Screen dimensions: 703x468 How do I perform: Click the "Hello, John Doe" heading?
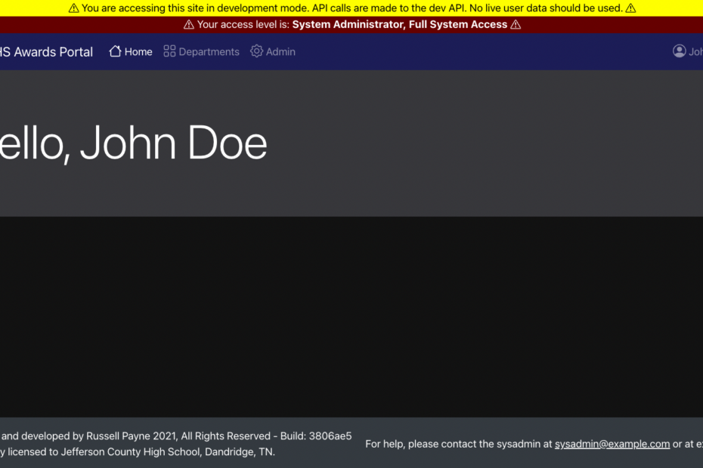coord(133,143)
